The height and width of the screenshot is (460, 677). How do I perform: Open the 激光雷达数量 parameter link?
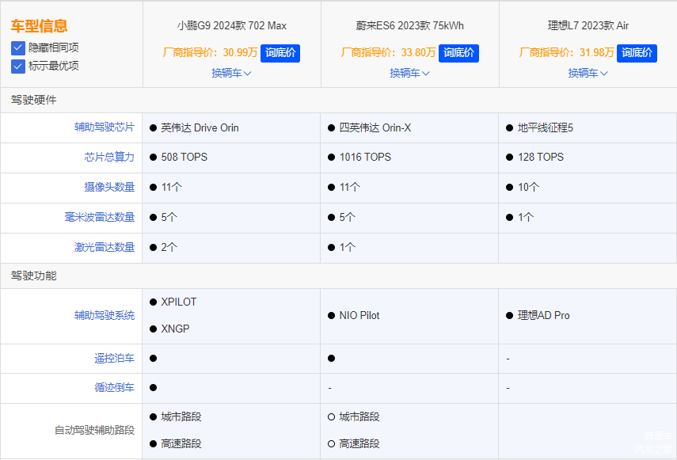tap(105, 247)
